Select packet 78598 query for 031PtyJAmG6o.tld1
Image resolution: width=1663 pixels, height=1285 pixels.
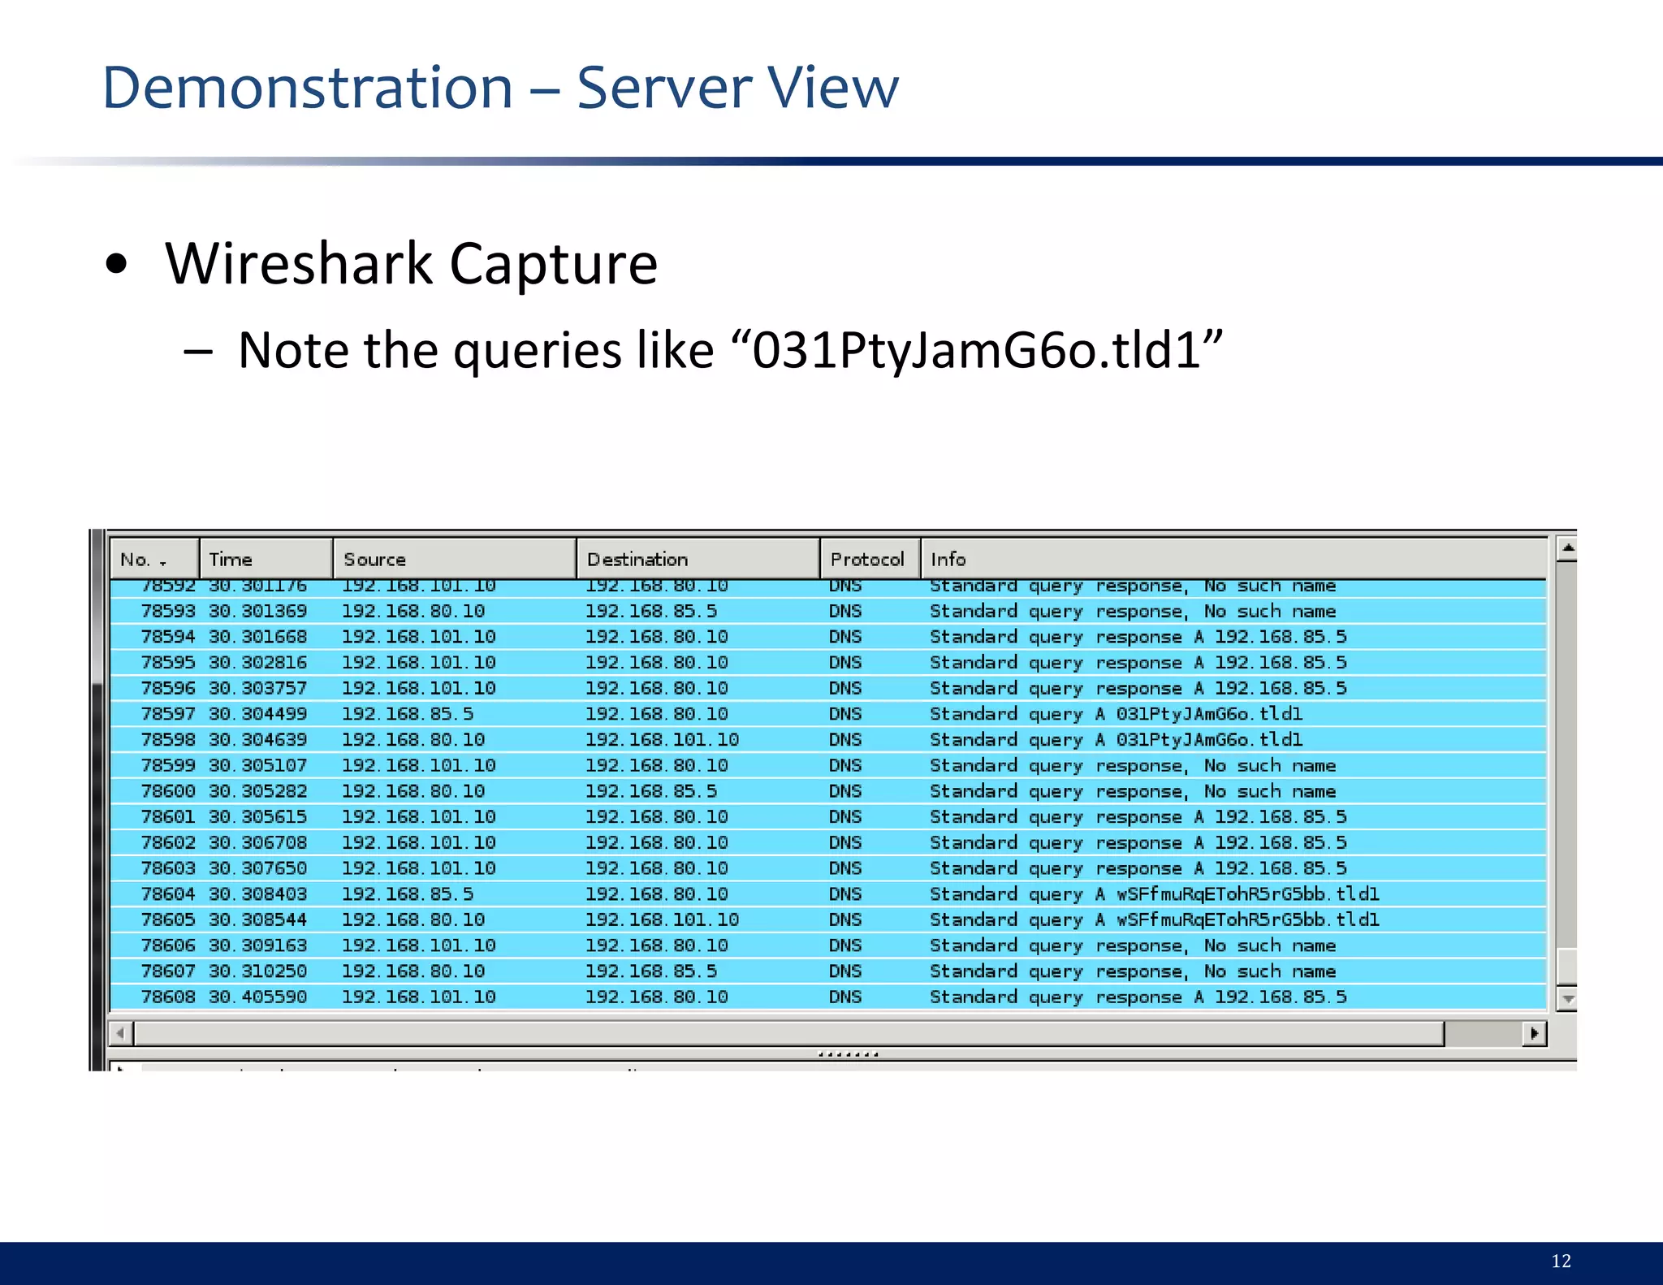click(827, 740)
